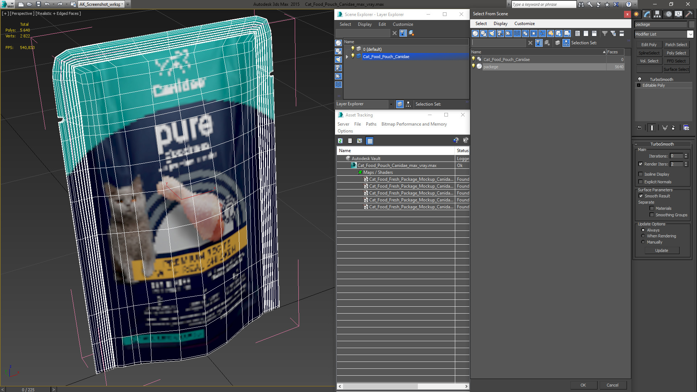Sort by Name column in Select From Scene

(538, 52)
